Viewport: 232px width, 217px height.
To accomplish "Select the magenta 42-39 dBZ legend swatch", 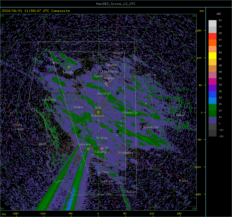I will 212,82.
